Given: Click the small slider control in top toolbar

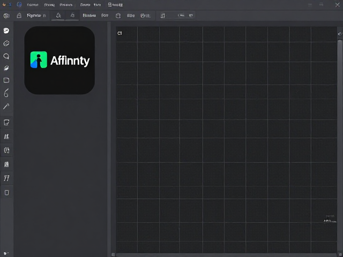Looking at the screenshot, I should click(x=181, y=16).
